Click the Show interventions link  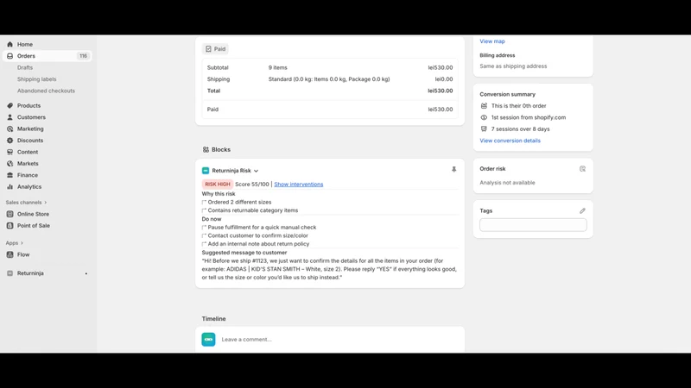298,185
